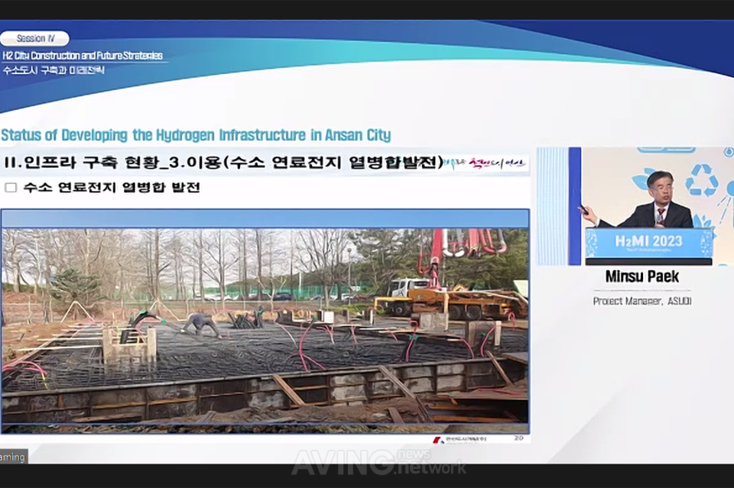734x488 pixels.
Task: Click the blue leaf icon behind the speaker
Action: coord(642,179)
